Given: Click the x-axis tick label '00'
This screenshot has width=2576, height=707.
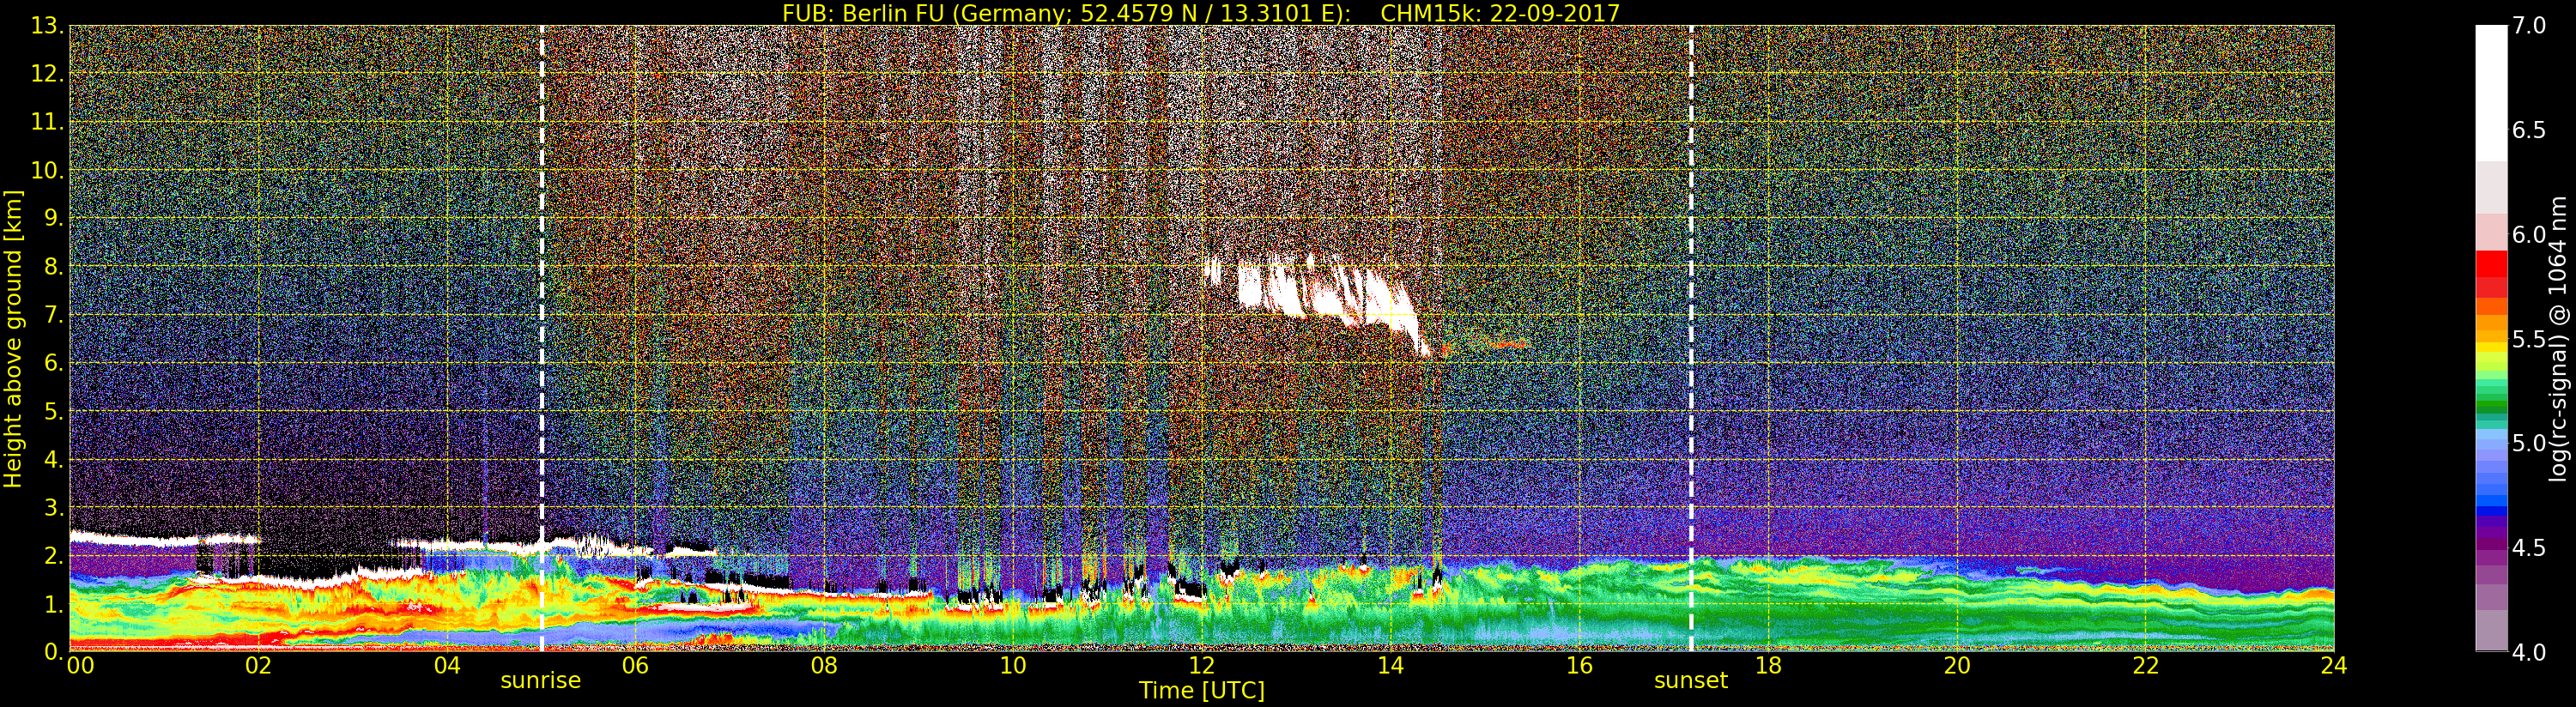Looking at the screenshot, I should 80,665.
